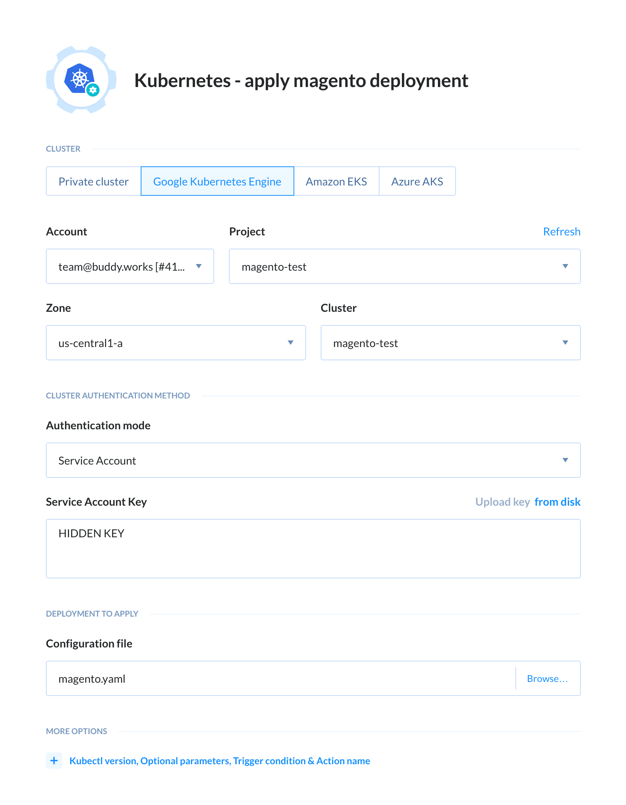Viewport: 626px width, 805px height.
Task: Open the Project dropdown showing magento-test
Action: (404, 267)
